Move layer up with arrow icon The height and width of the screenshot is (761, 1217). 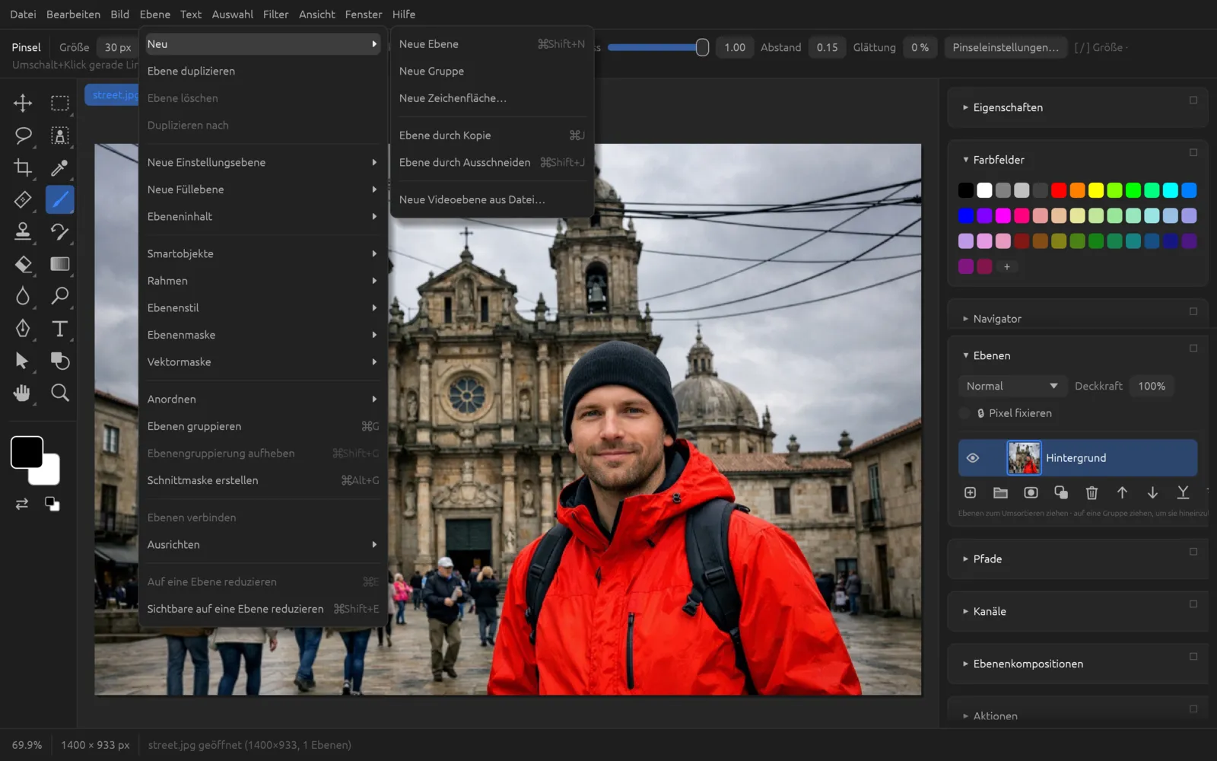[1122, 492]
